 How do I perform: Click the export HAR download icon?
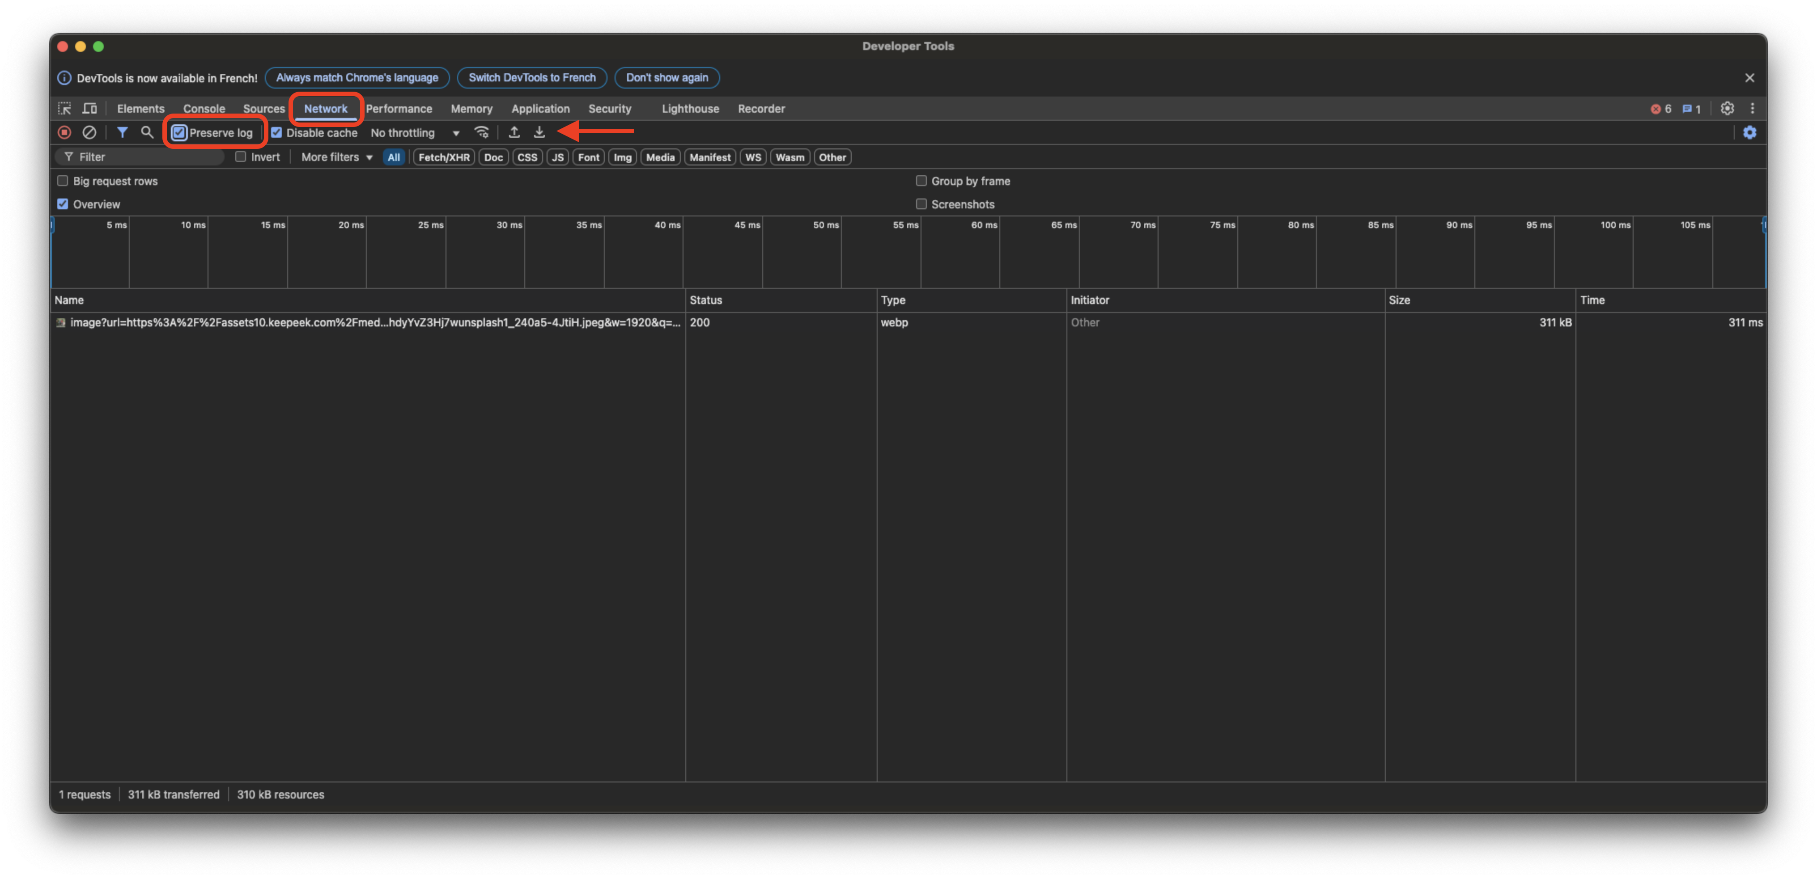coord(539,132)
